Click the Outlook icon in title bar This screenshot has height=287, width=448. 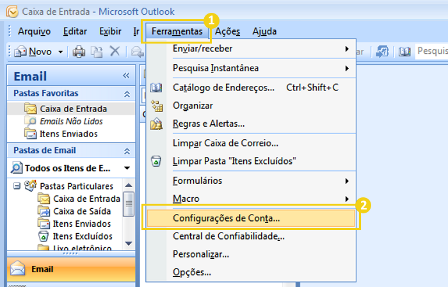(x=12, y=12)
